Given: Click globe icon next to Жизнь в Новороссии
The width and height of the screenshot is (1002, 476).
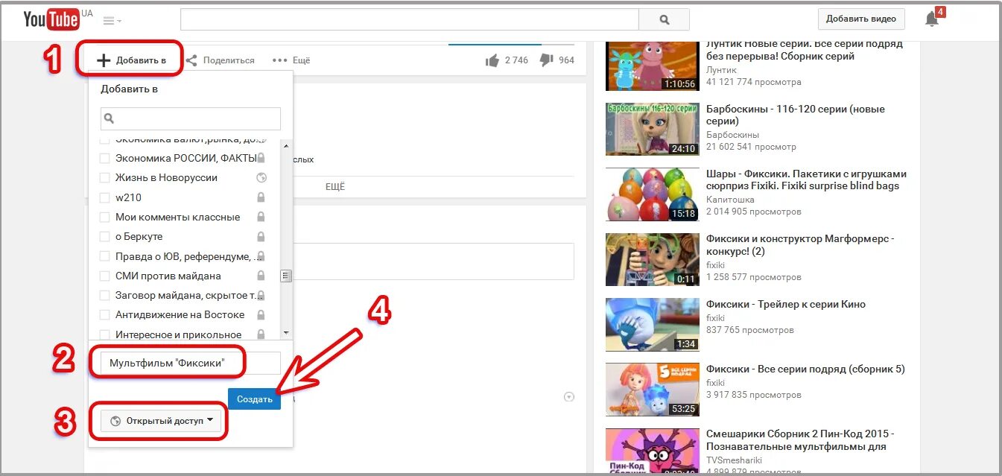Looking at the screenshot, I should 261,178.
